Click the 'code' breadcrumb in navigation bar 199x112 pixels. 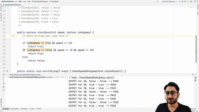[x=29, y=1]
